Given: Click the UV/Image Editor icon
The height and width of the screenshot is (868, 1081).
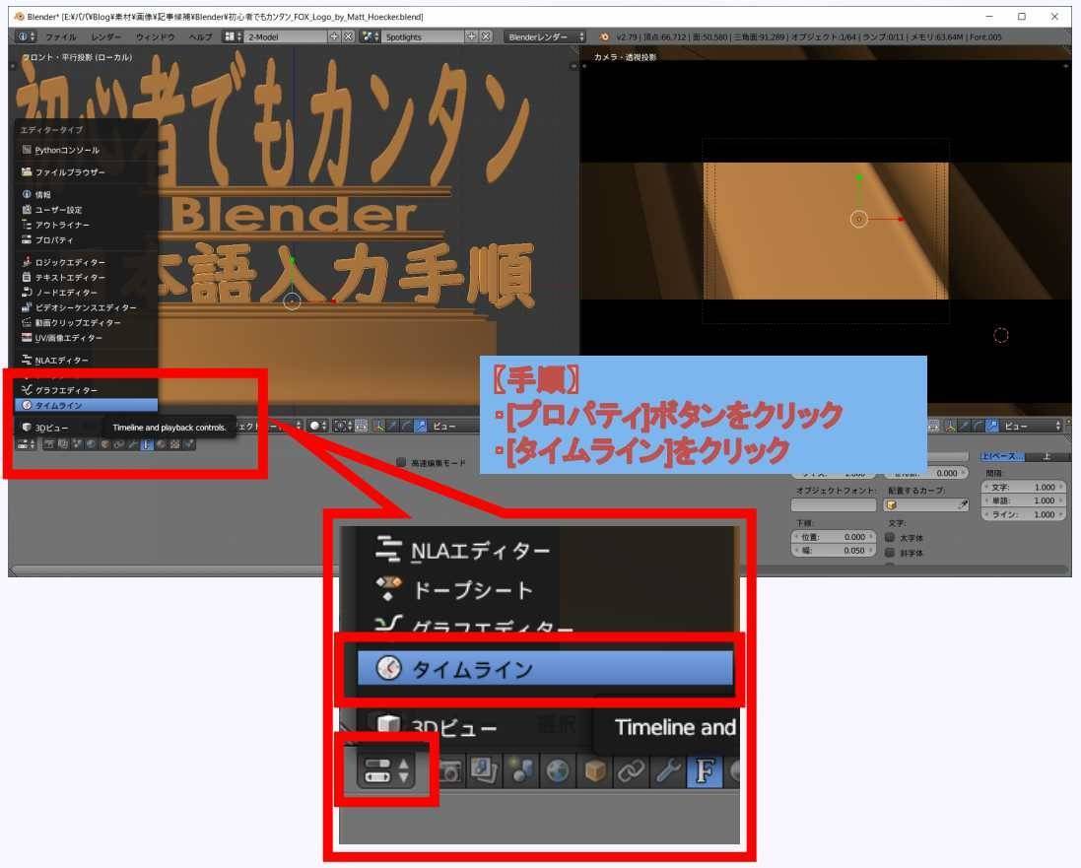Looking at the screenshot, I should (27, 338).
